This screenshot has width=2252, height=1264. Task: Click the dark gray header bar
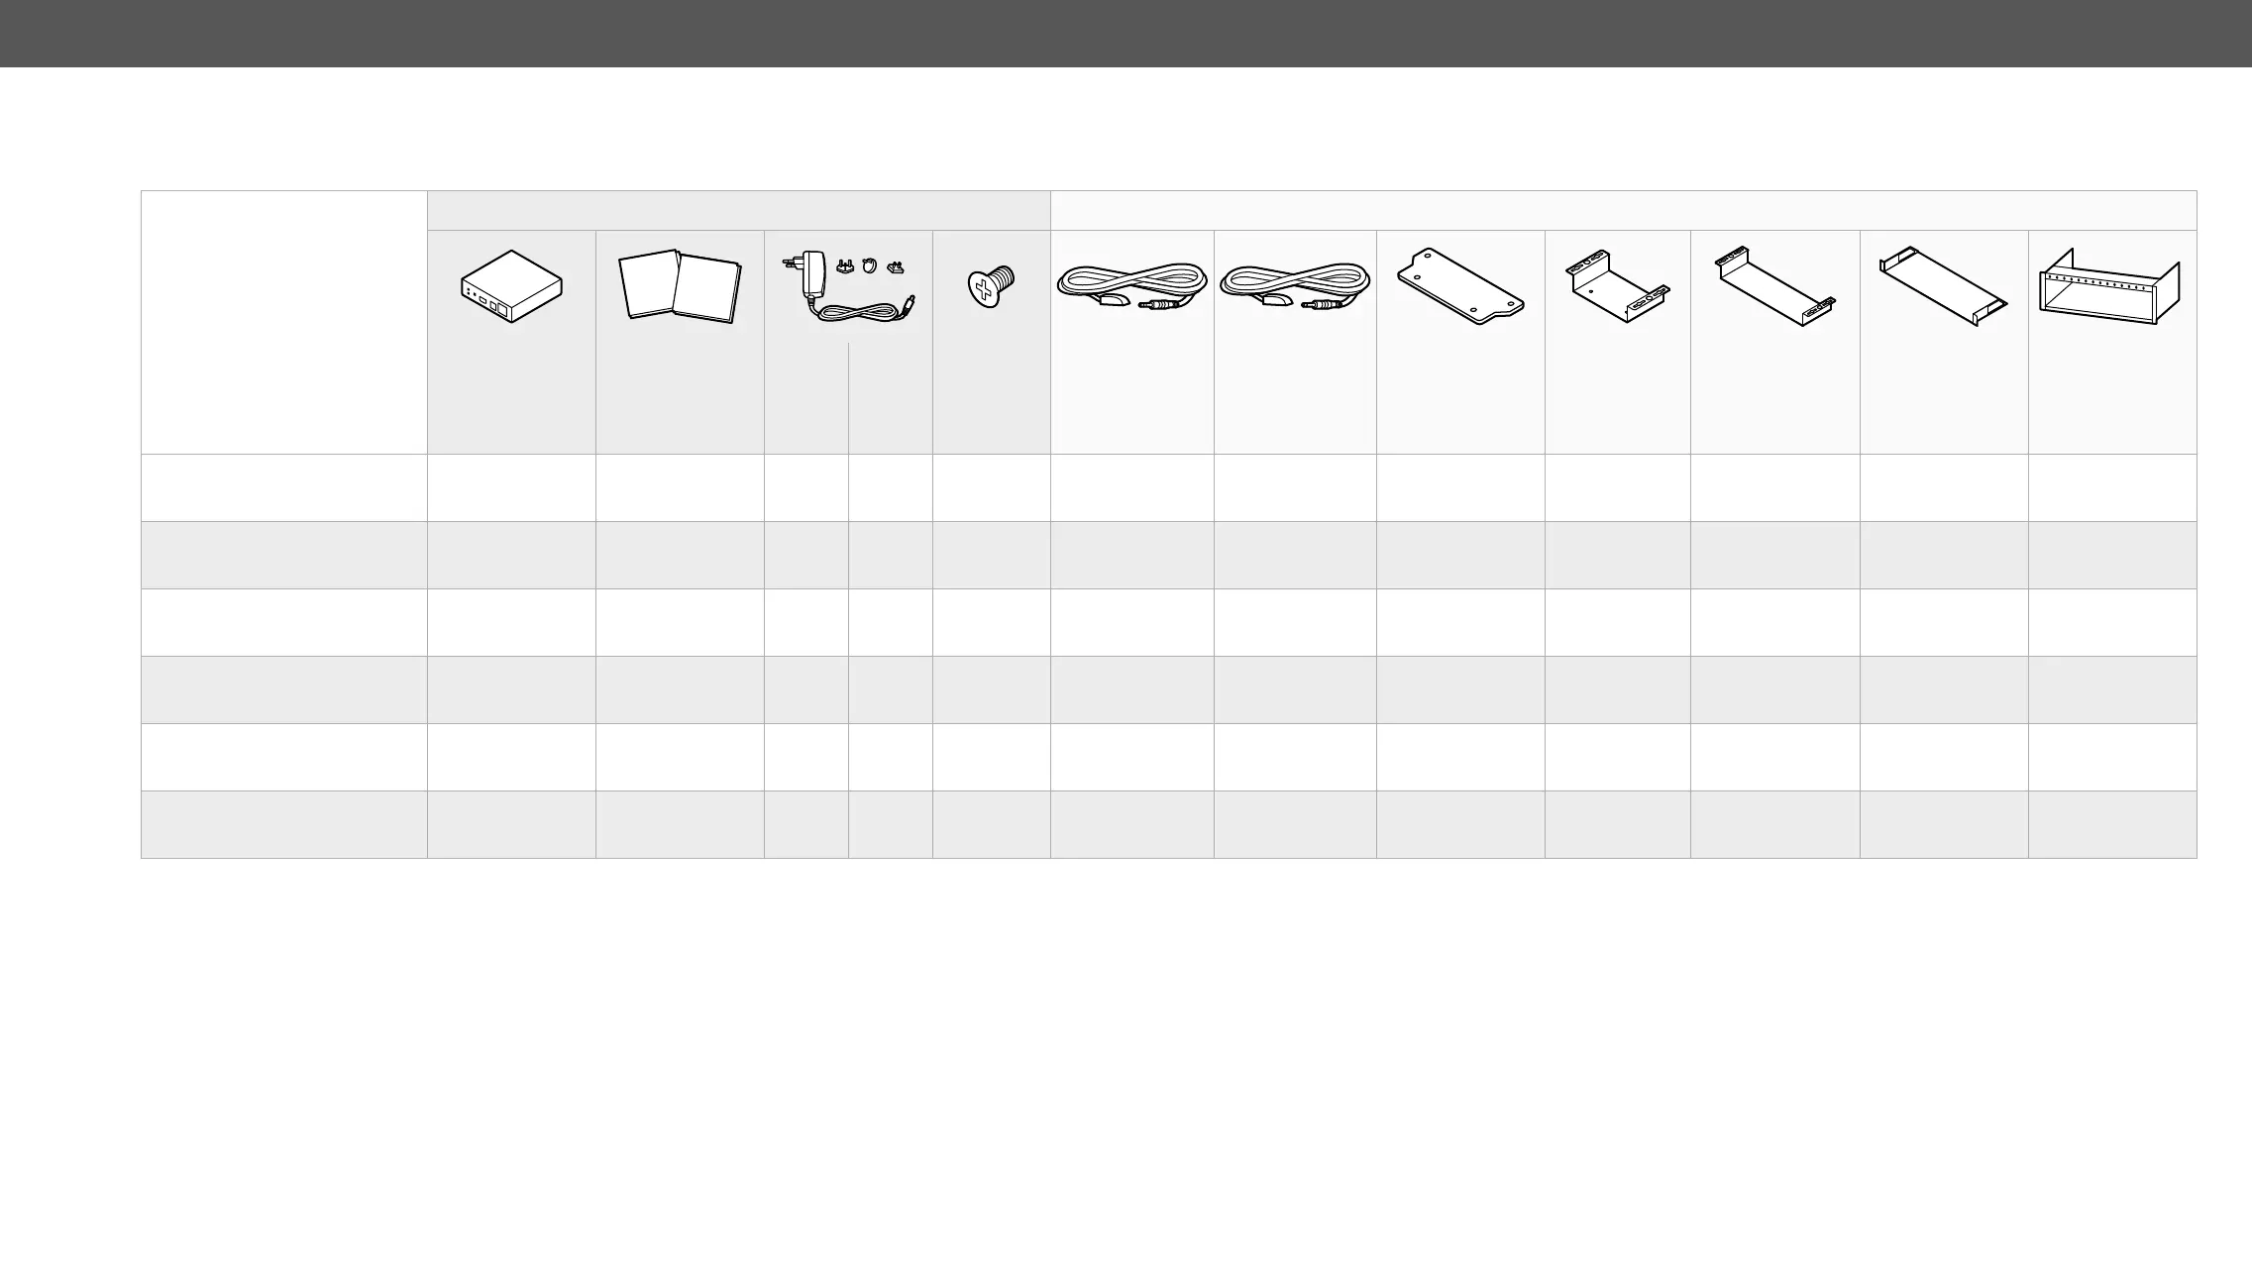(1126, 33)
